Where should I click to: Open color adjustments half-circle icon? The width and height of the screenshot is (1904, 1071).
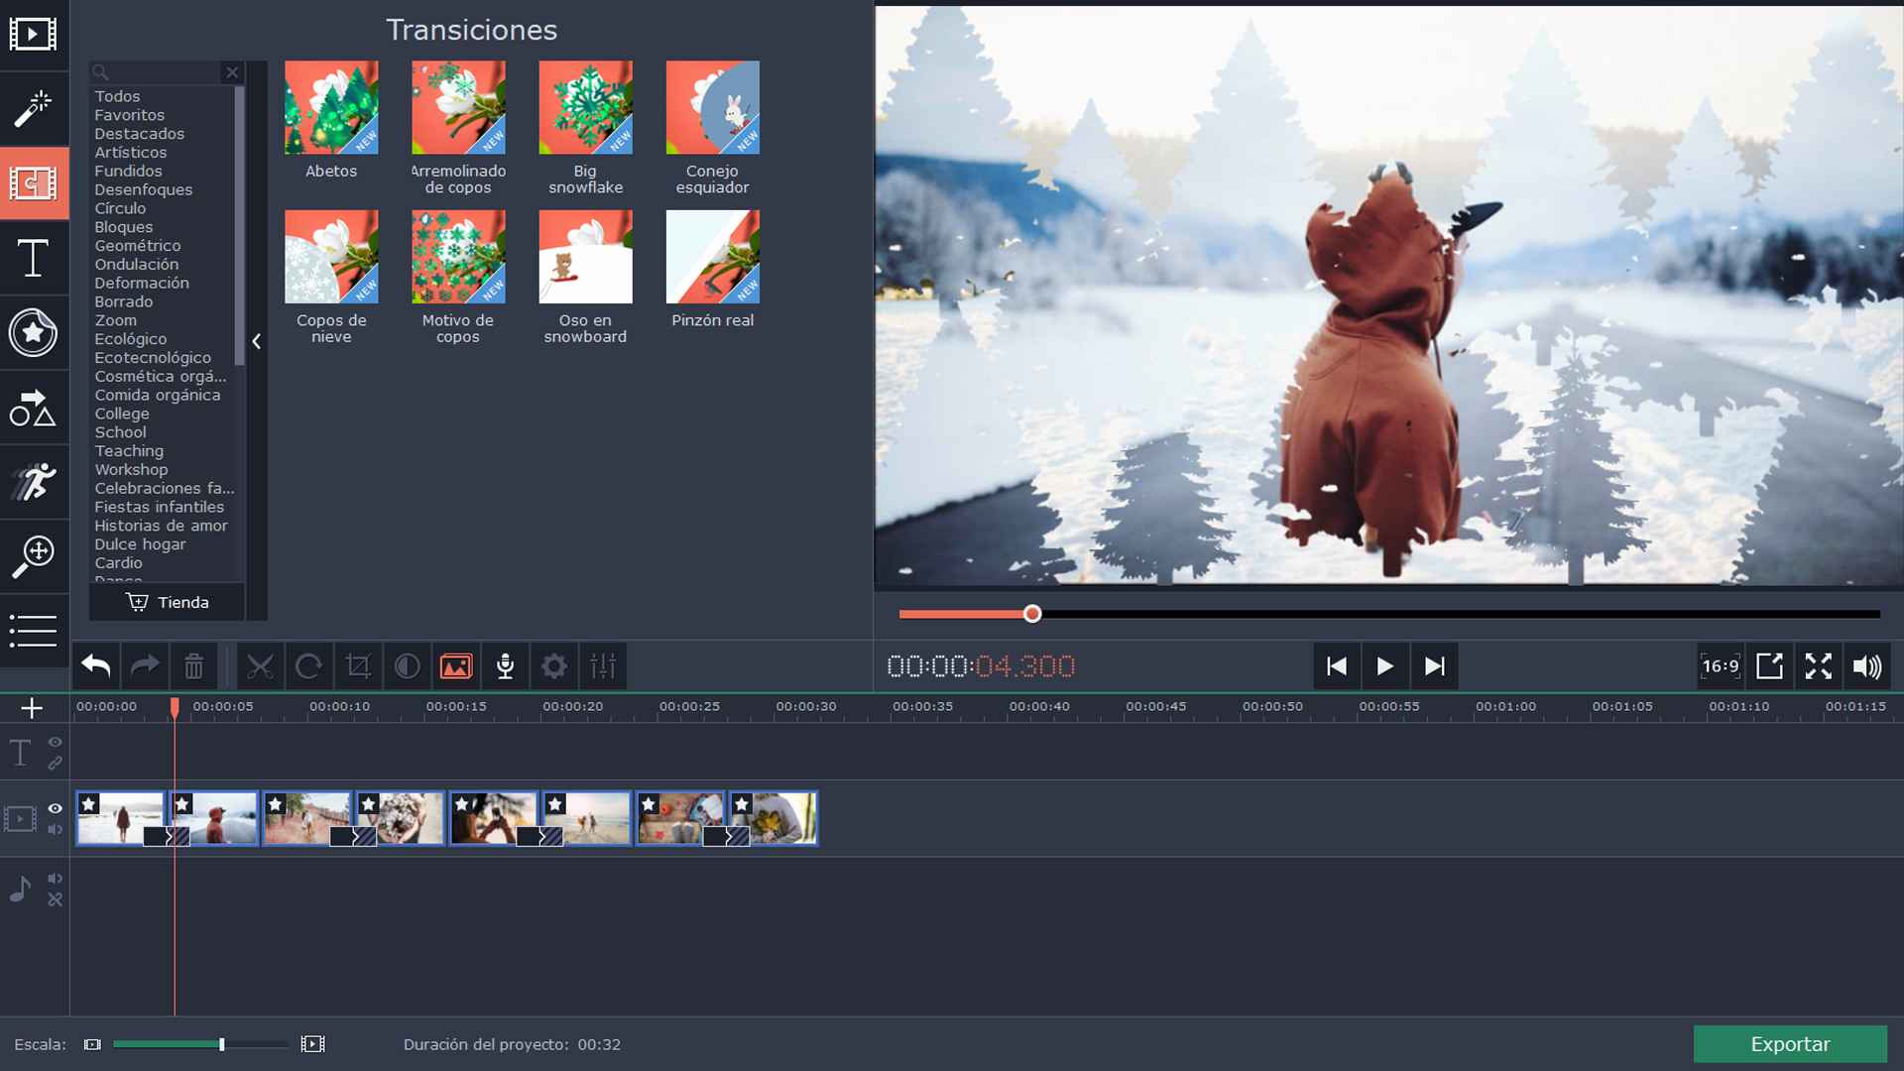click(407, 666)
